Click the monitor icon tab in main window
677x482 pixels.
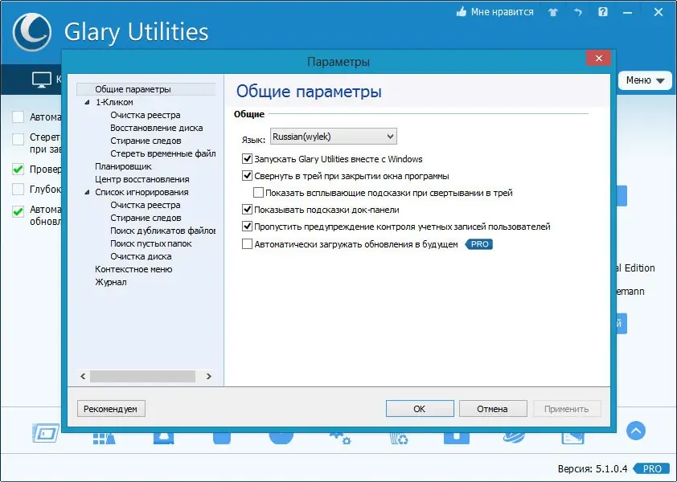[x=42, y=80]
